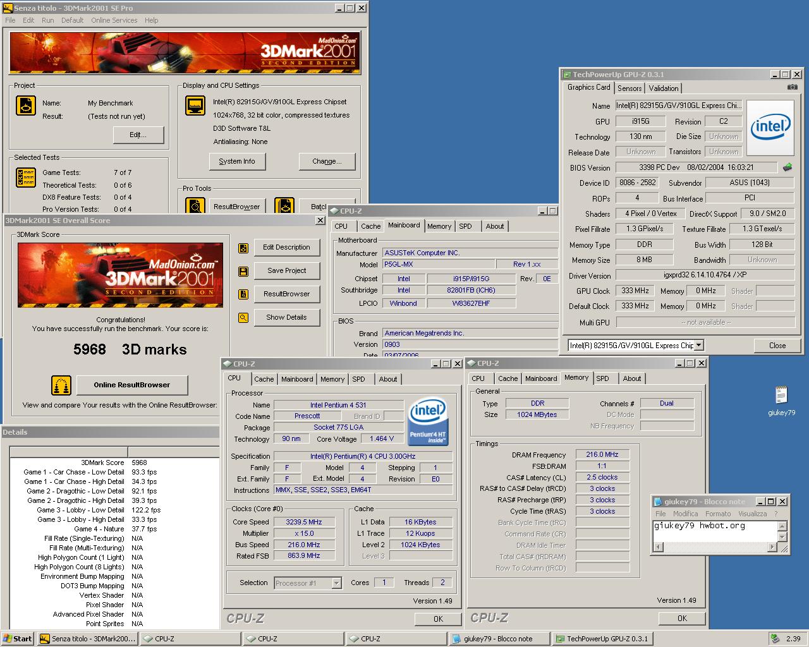
Task: Click the Intel Pentium 4 HT logo in CPU-Z
Action: coord(428,421)
